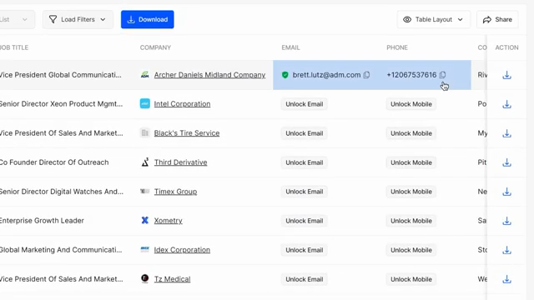Click the Timex Group logo icon
Screen dimensions: 534x300
144,192
